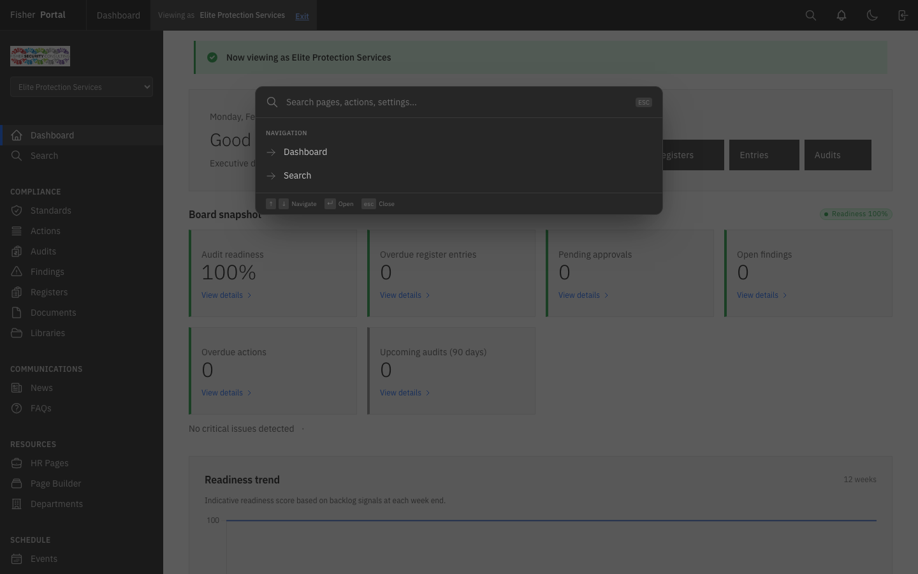
Task: Click the Entries quick button
Action: (x=764, y=155)
